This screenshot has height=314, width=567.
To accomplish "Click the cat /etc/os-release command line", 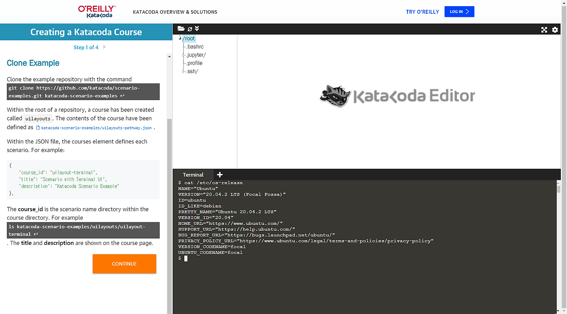I will click(210, 183).
